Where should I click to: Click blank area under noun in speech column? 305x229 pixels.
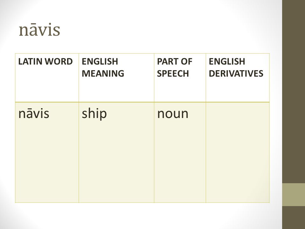(x=180, y=162)
